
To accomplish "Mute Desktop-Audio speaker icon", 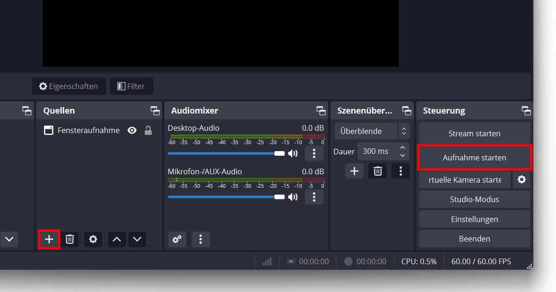I will click(293, 153).
